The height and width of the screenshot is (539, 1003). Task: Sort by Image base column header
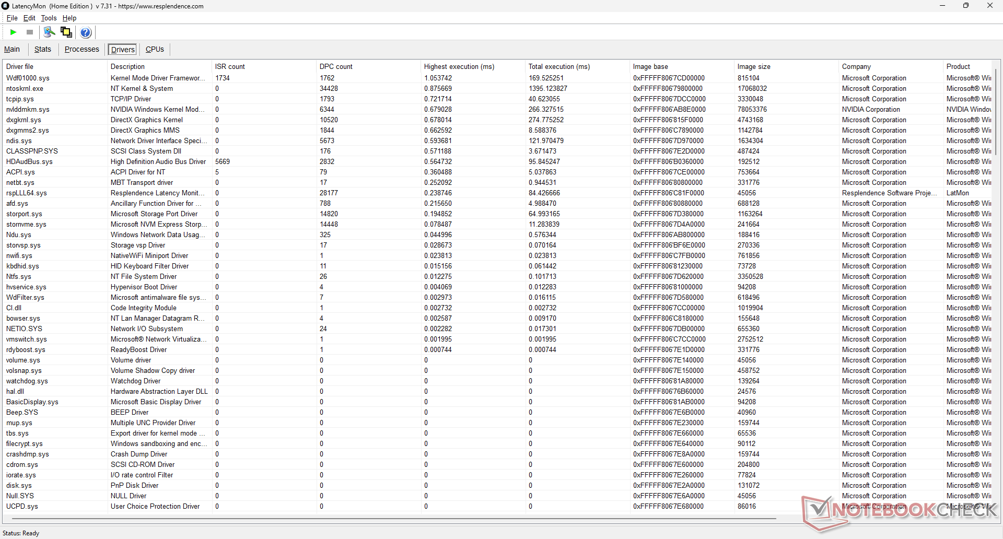[682, 66]
